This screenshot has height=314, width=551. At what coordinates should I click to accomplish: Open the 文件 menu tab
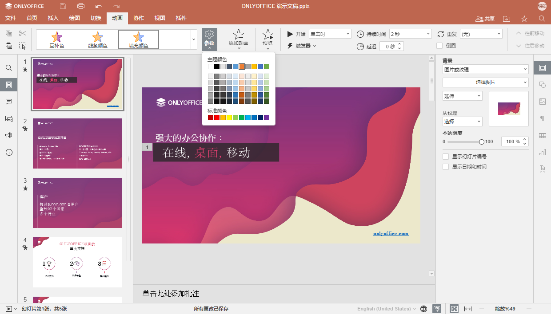coord(11,18)
